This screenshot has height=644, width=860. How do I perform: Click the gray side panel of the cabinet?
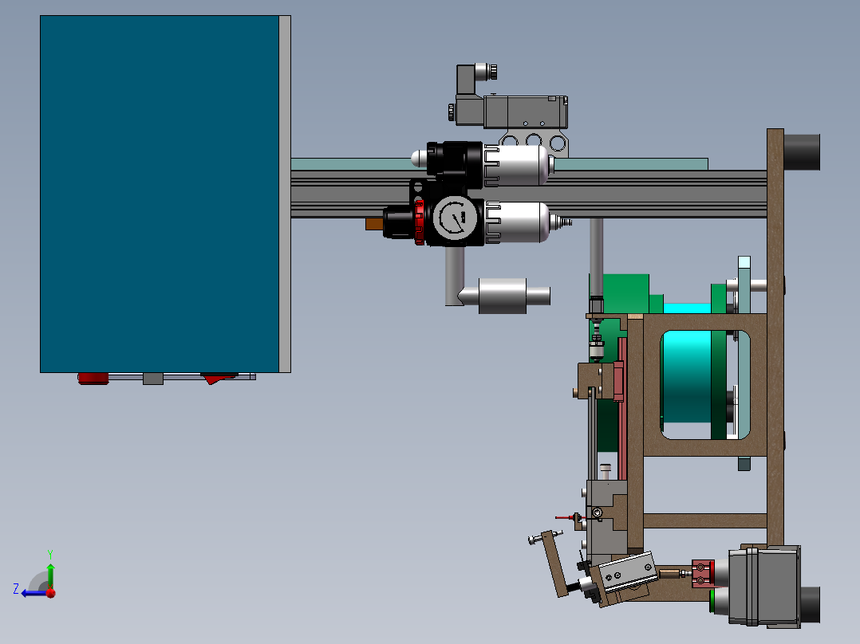coord(285,194)
